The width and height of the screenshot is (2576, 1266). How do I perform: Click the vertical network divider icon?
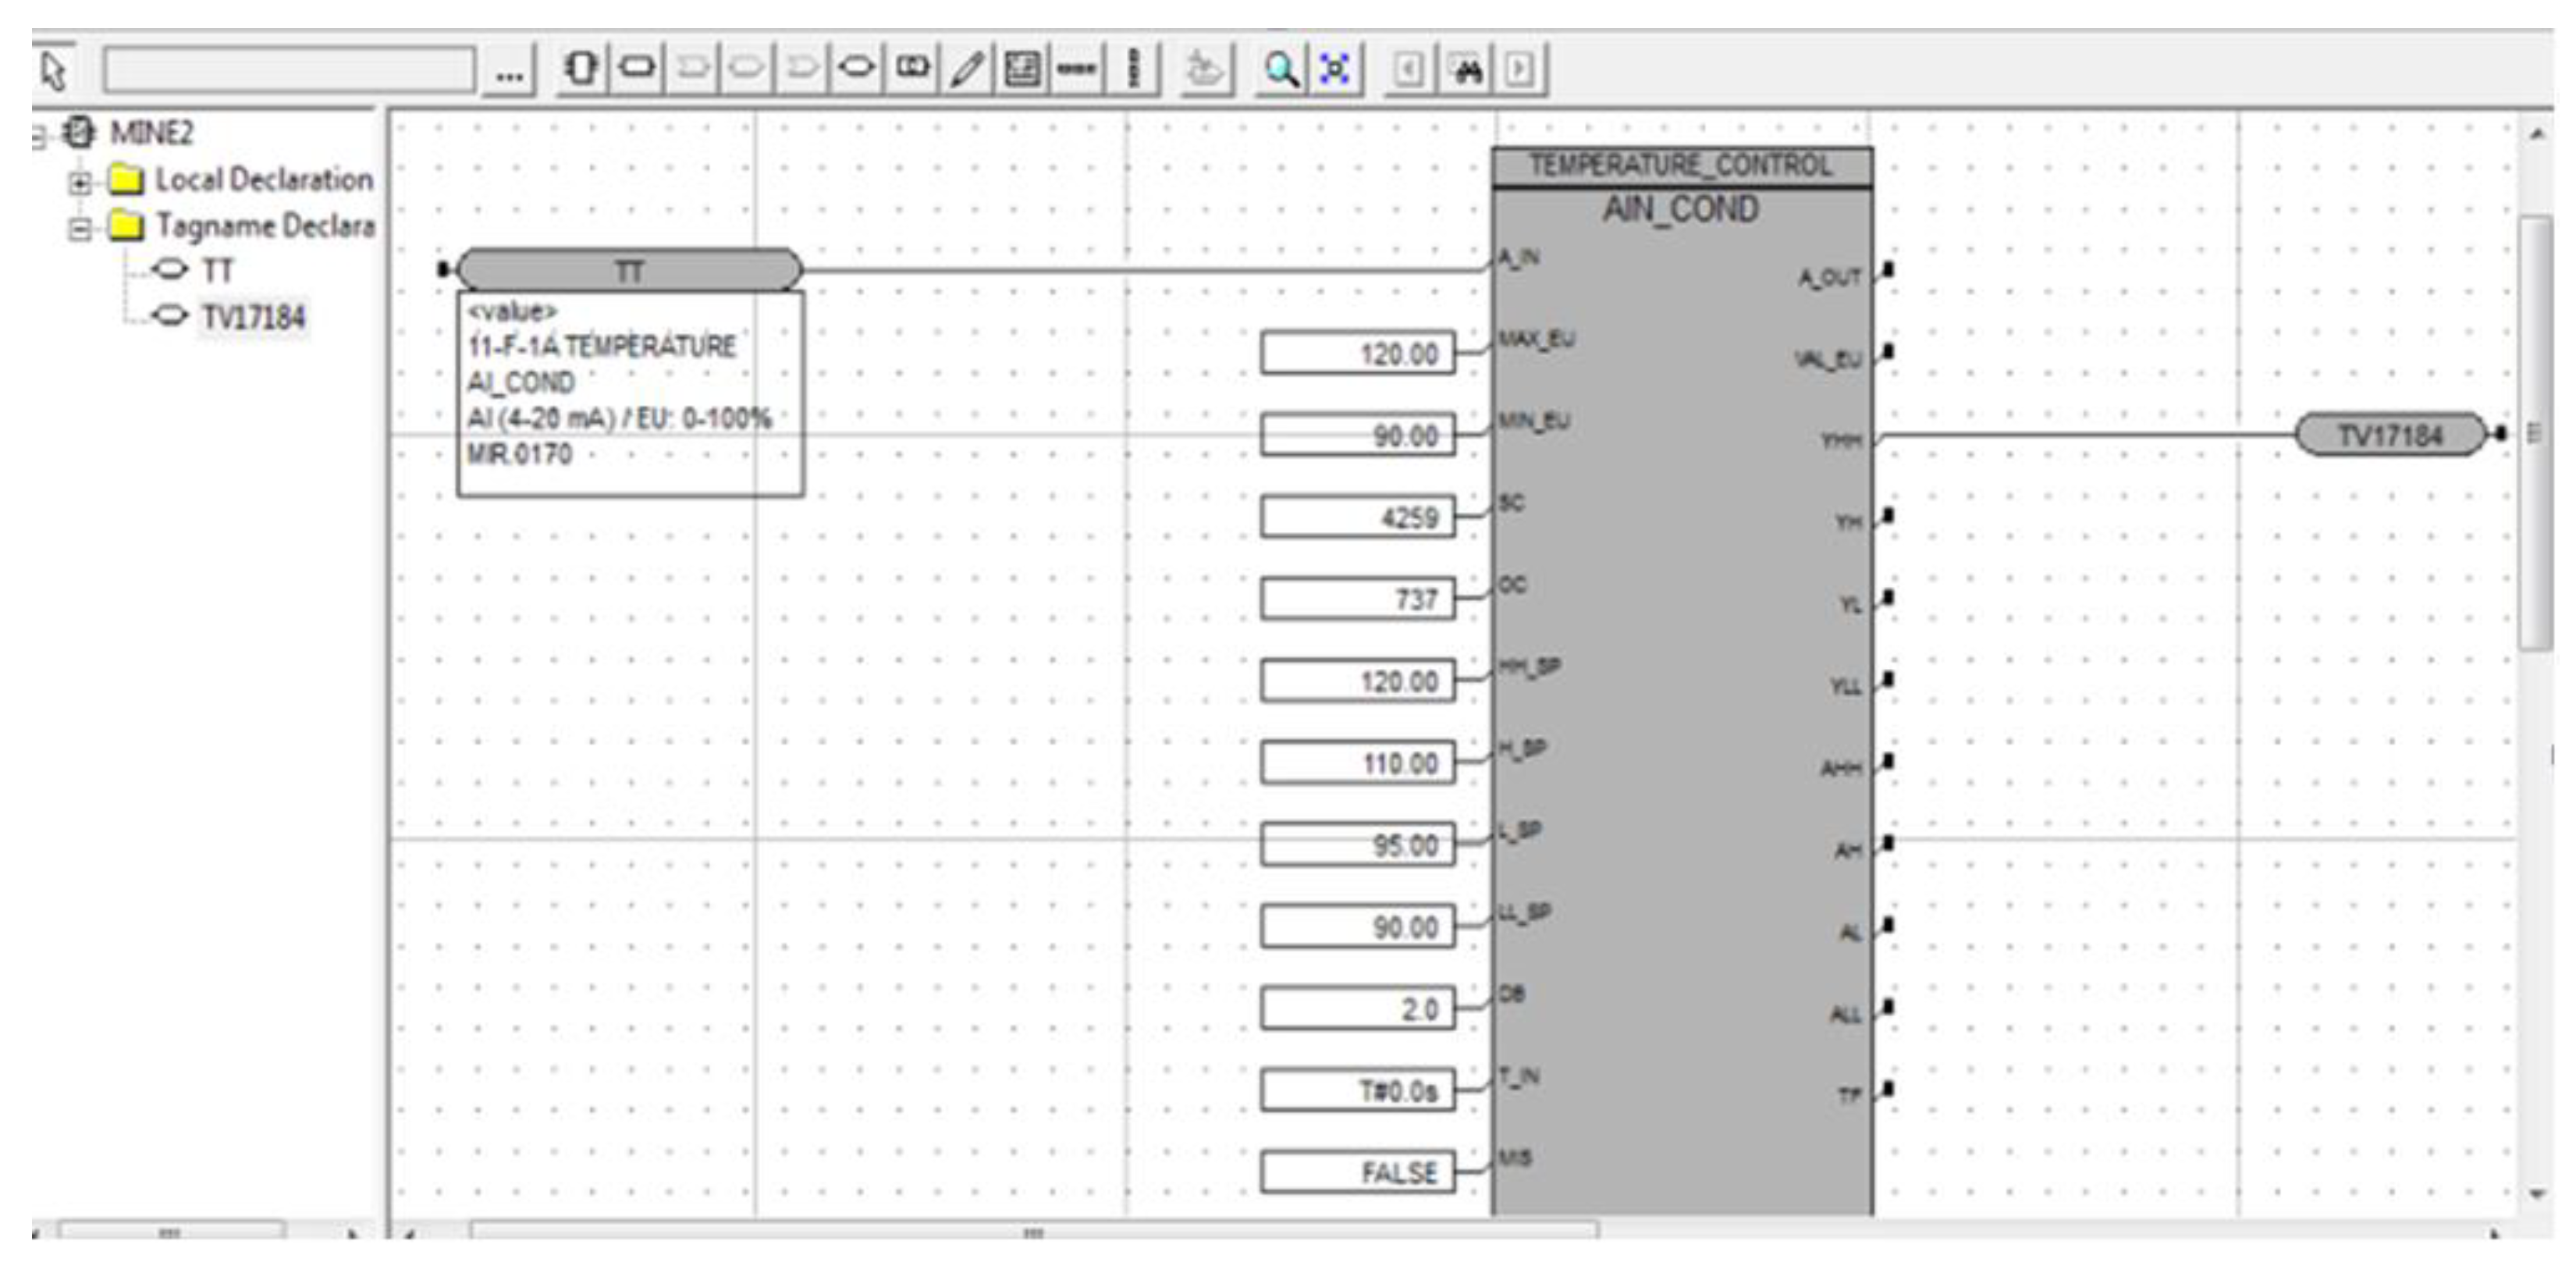coord(1133,69)
